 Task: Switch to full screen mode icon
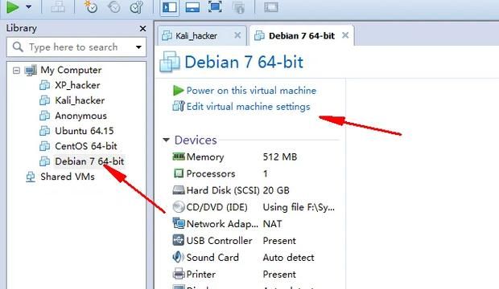215,6
